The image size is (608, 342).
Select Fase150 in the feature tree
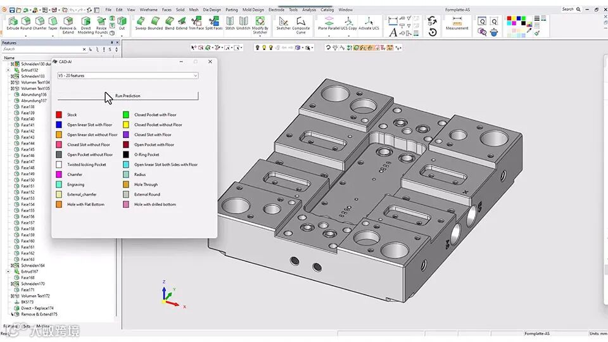coord(27,180)
